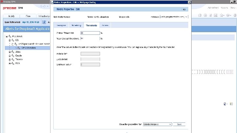
Task: Collapse the peoplesoft server instance node
Action: [x=13, y=44]
